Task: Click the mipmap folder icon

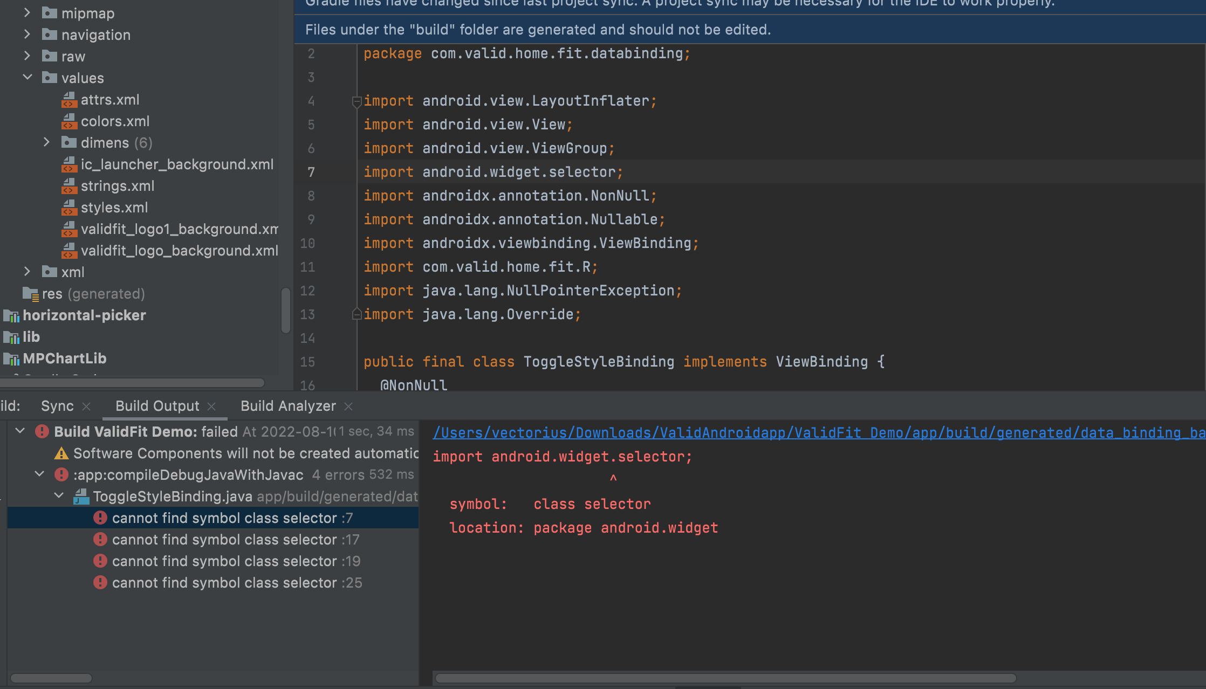Action: (x=50, y=13)
